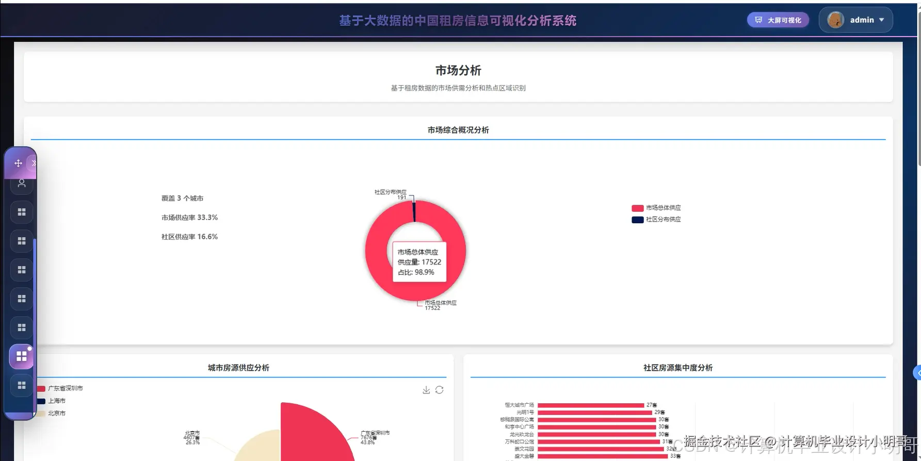Screen dimensions: 921x461
Task: Click the 城市房源供应分析 panel title
Action: click(238, 368)
